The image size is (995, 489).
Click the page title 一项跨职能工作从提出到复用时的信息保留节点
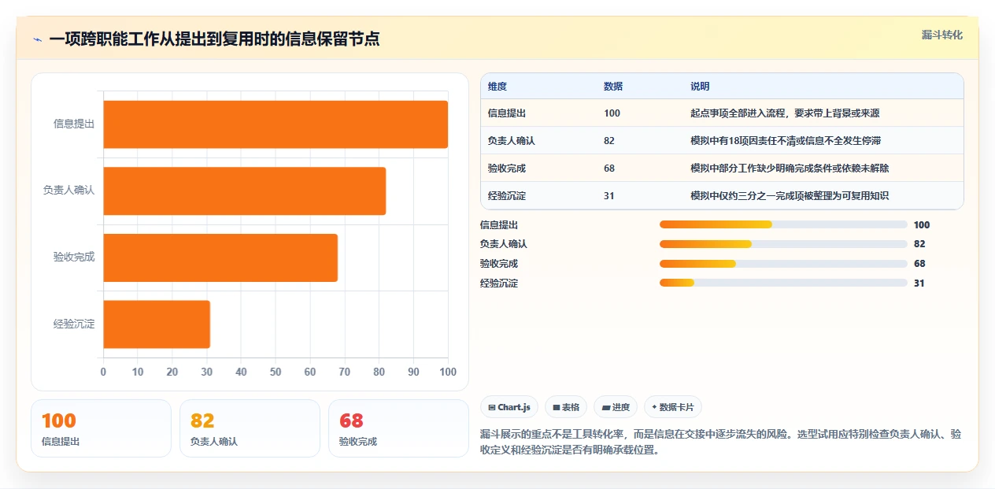coord(214,39)
